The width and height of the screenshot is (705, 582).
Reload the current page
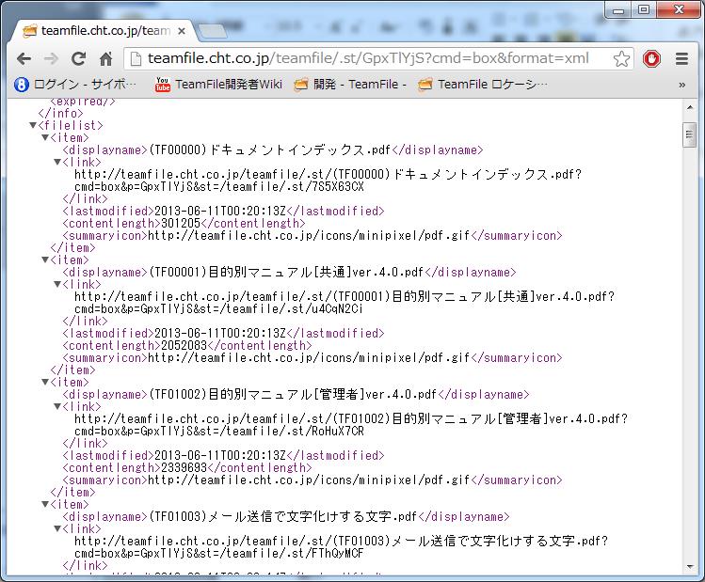coord(79,58)
